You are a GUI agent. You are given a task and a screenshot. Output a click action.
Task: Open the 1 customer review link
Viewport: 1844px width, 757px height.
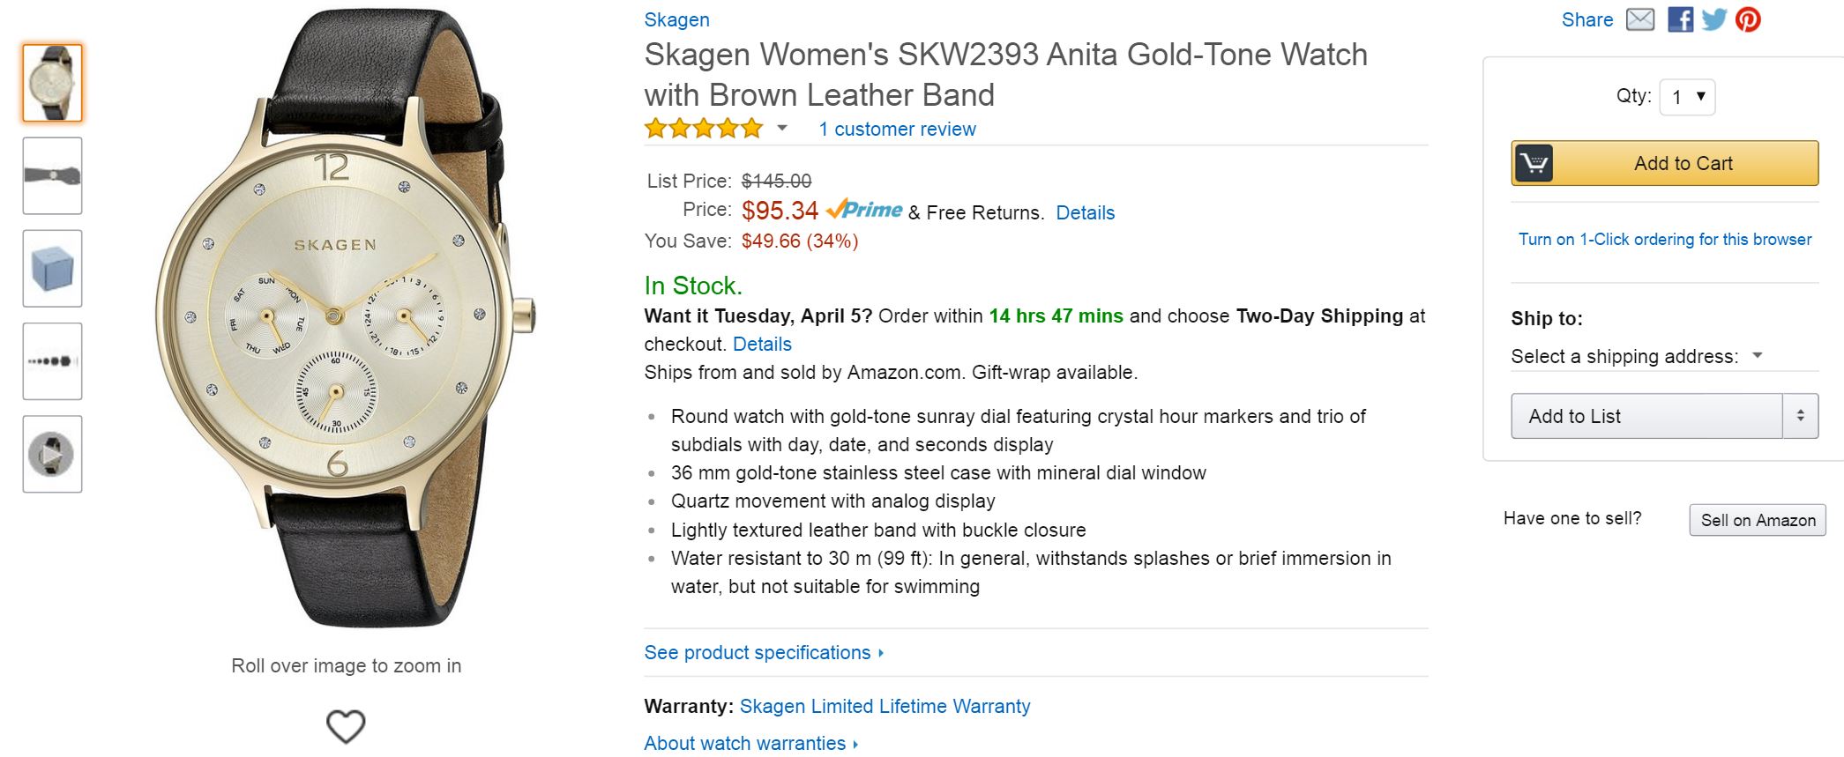[x=897, y=130]
